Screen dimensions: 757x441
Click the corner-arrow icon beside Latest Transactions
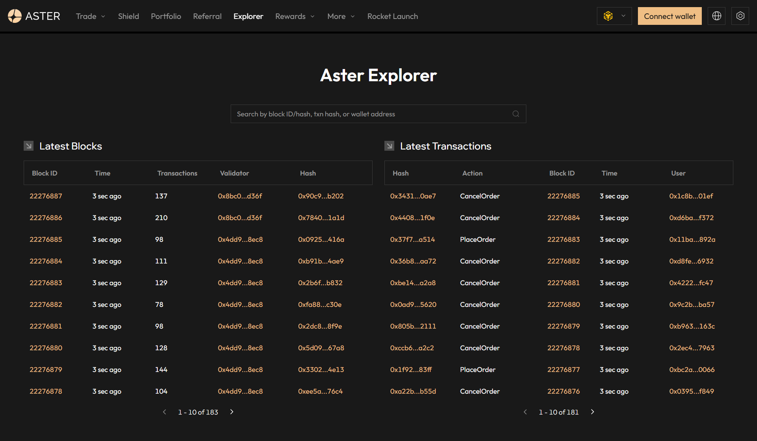point(389,146)
